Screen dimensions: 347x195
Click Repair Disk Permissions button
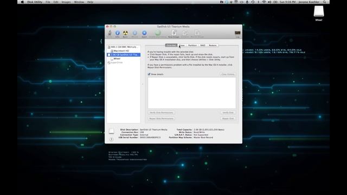(161, 119)
